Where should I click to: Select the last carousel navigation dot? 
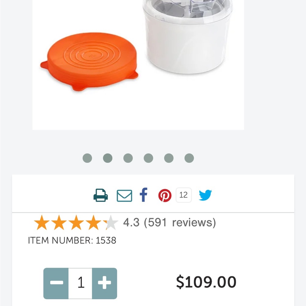click(189, 158)
